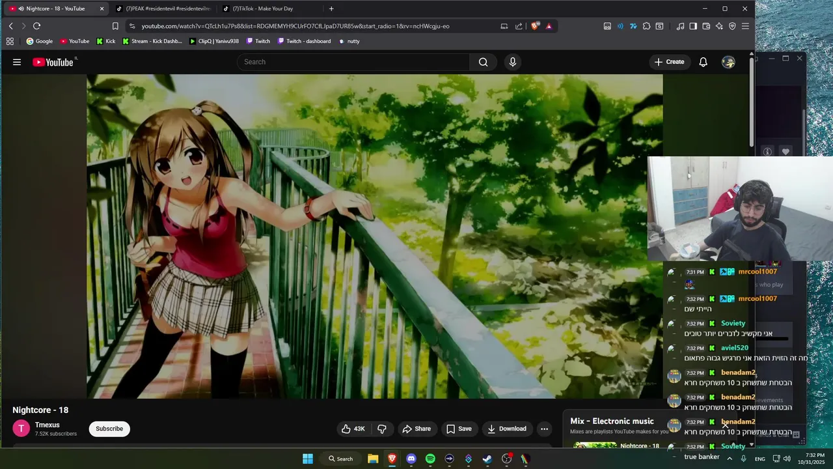Image resolution: width=833 pixels, height=469 pixels.
Task: Open Spotify from the taskbar
Action: click(x=430, y=459)
